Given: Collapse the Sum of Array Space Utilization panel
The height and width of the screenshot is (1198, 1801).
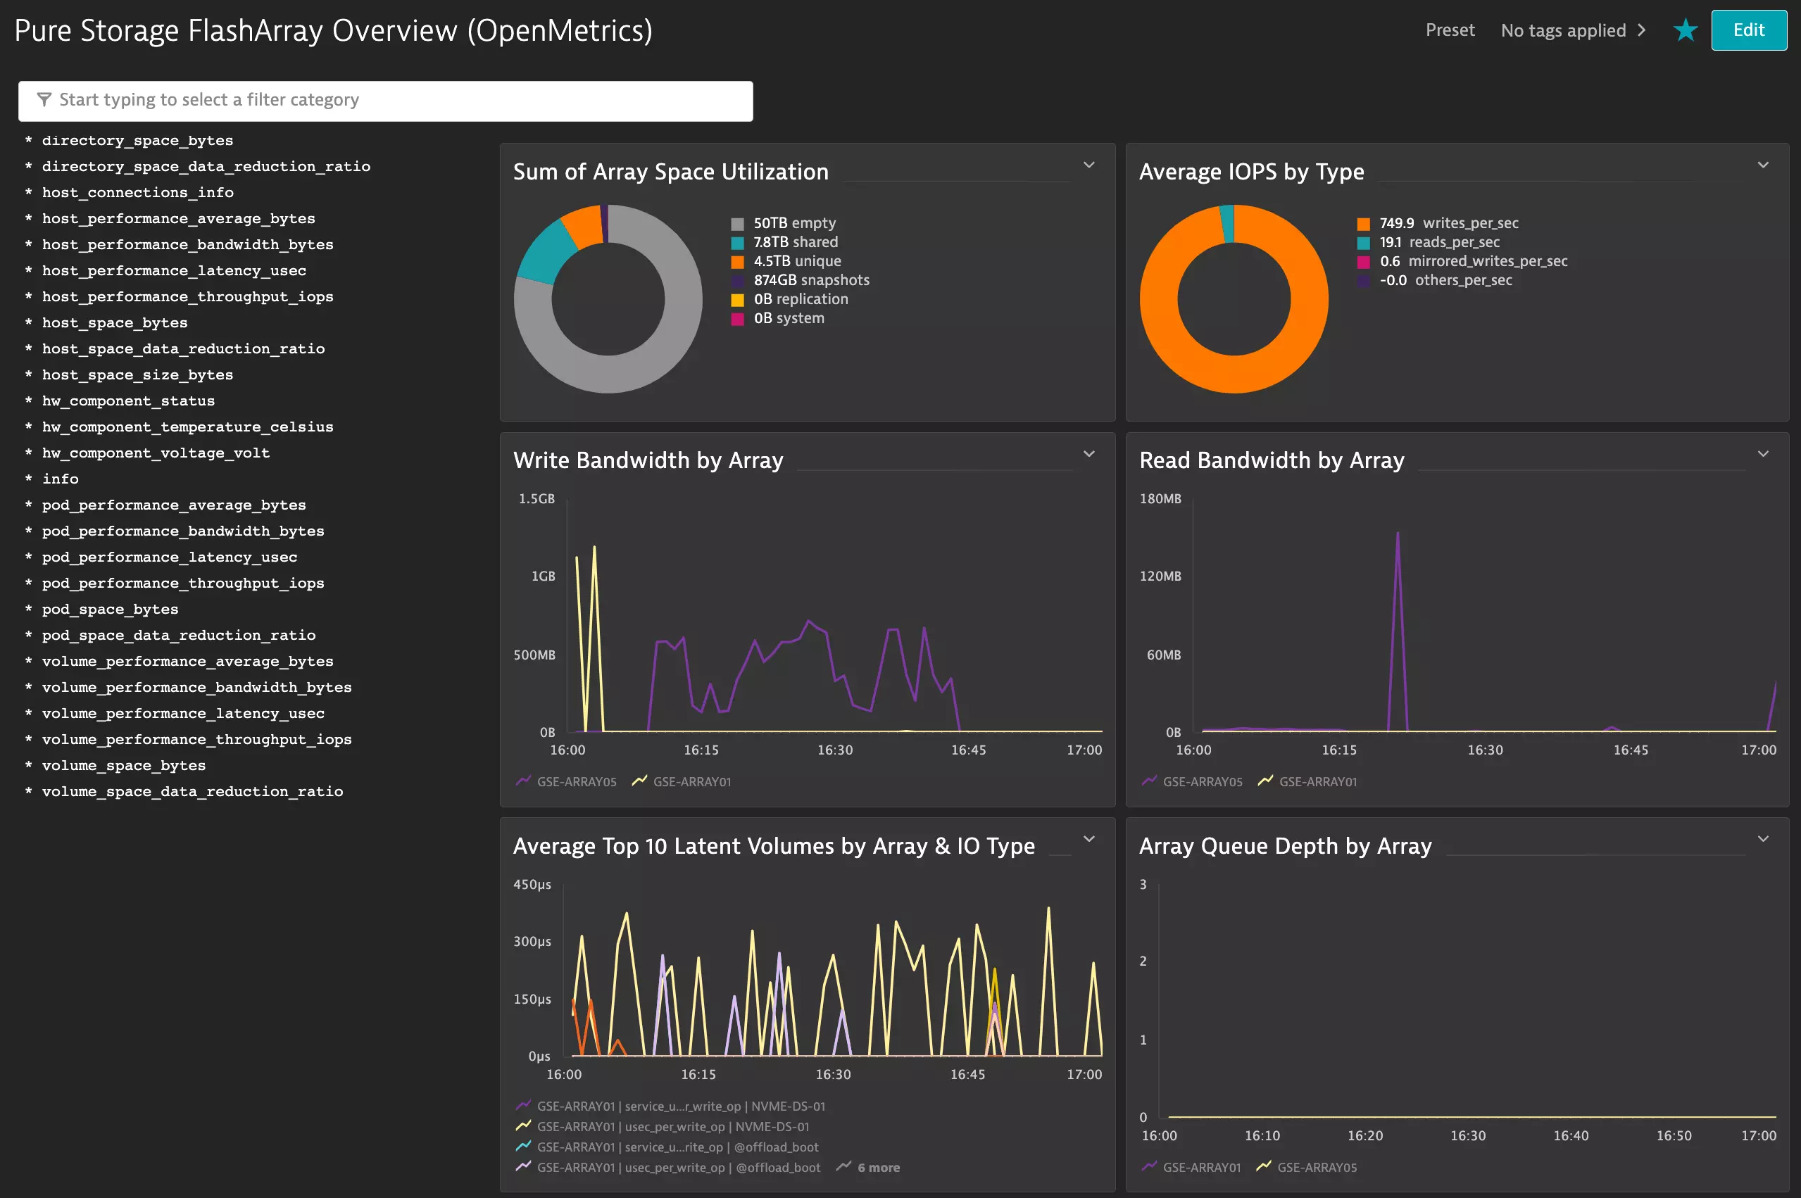Looking at the screenshot, I should (1089, 164).
